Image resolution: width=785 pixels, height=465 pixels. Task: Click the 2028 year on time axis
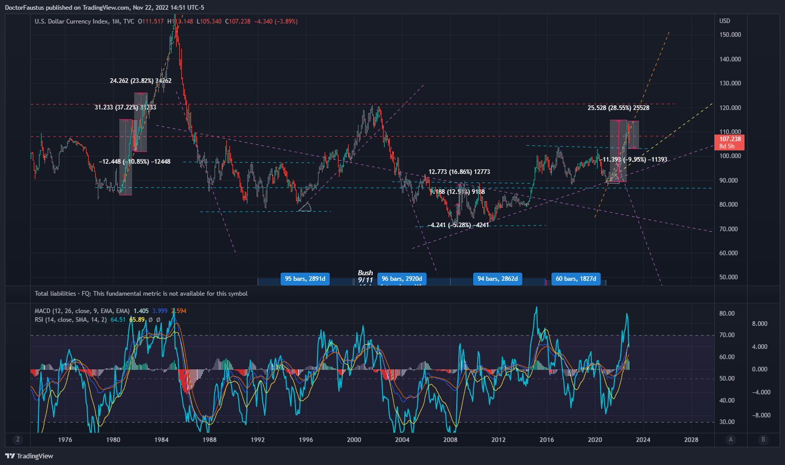pos(691,440)
